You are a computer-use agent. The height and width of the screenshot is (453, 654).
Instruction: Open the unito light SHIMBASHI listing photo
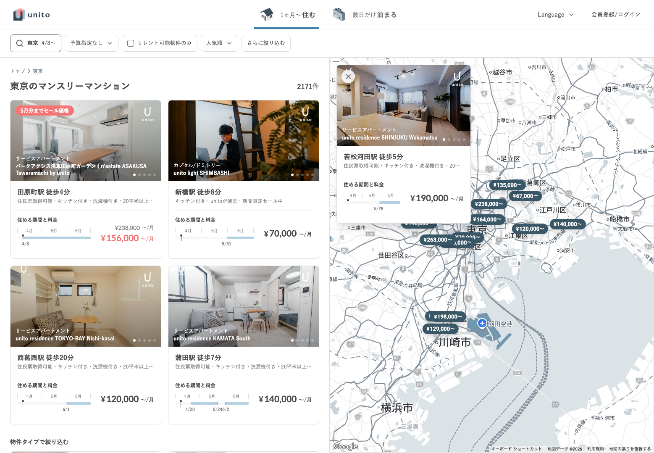[x=244, y=141]
